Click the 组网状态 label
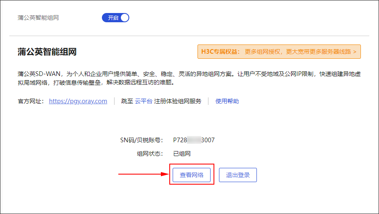Image resolution: width=379 pixels, height=214 pixels. pos(150,154)
